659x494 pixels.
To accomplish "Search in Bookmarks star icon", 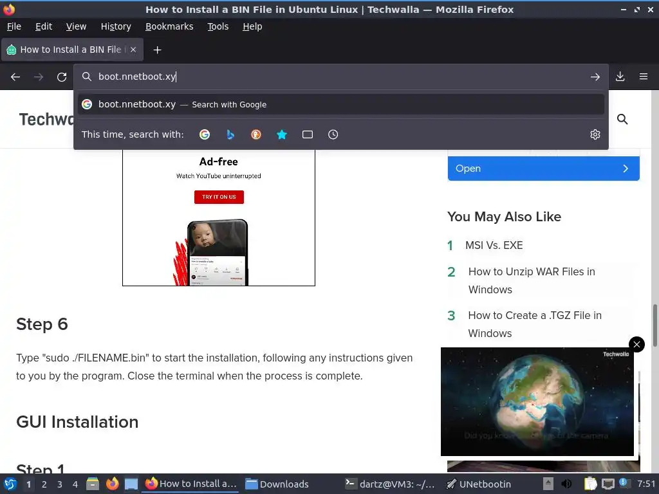I will tap(282, 134).
